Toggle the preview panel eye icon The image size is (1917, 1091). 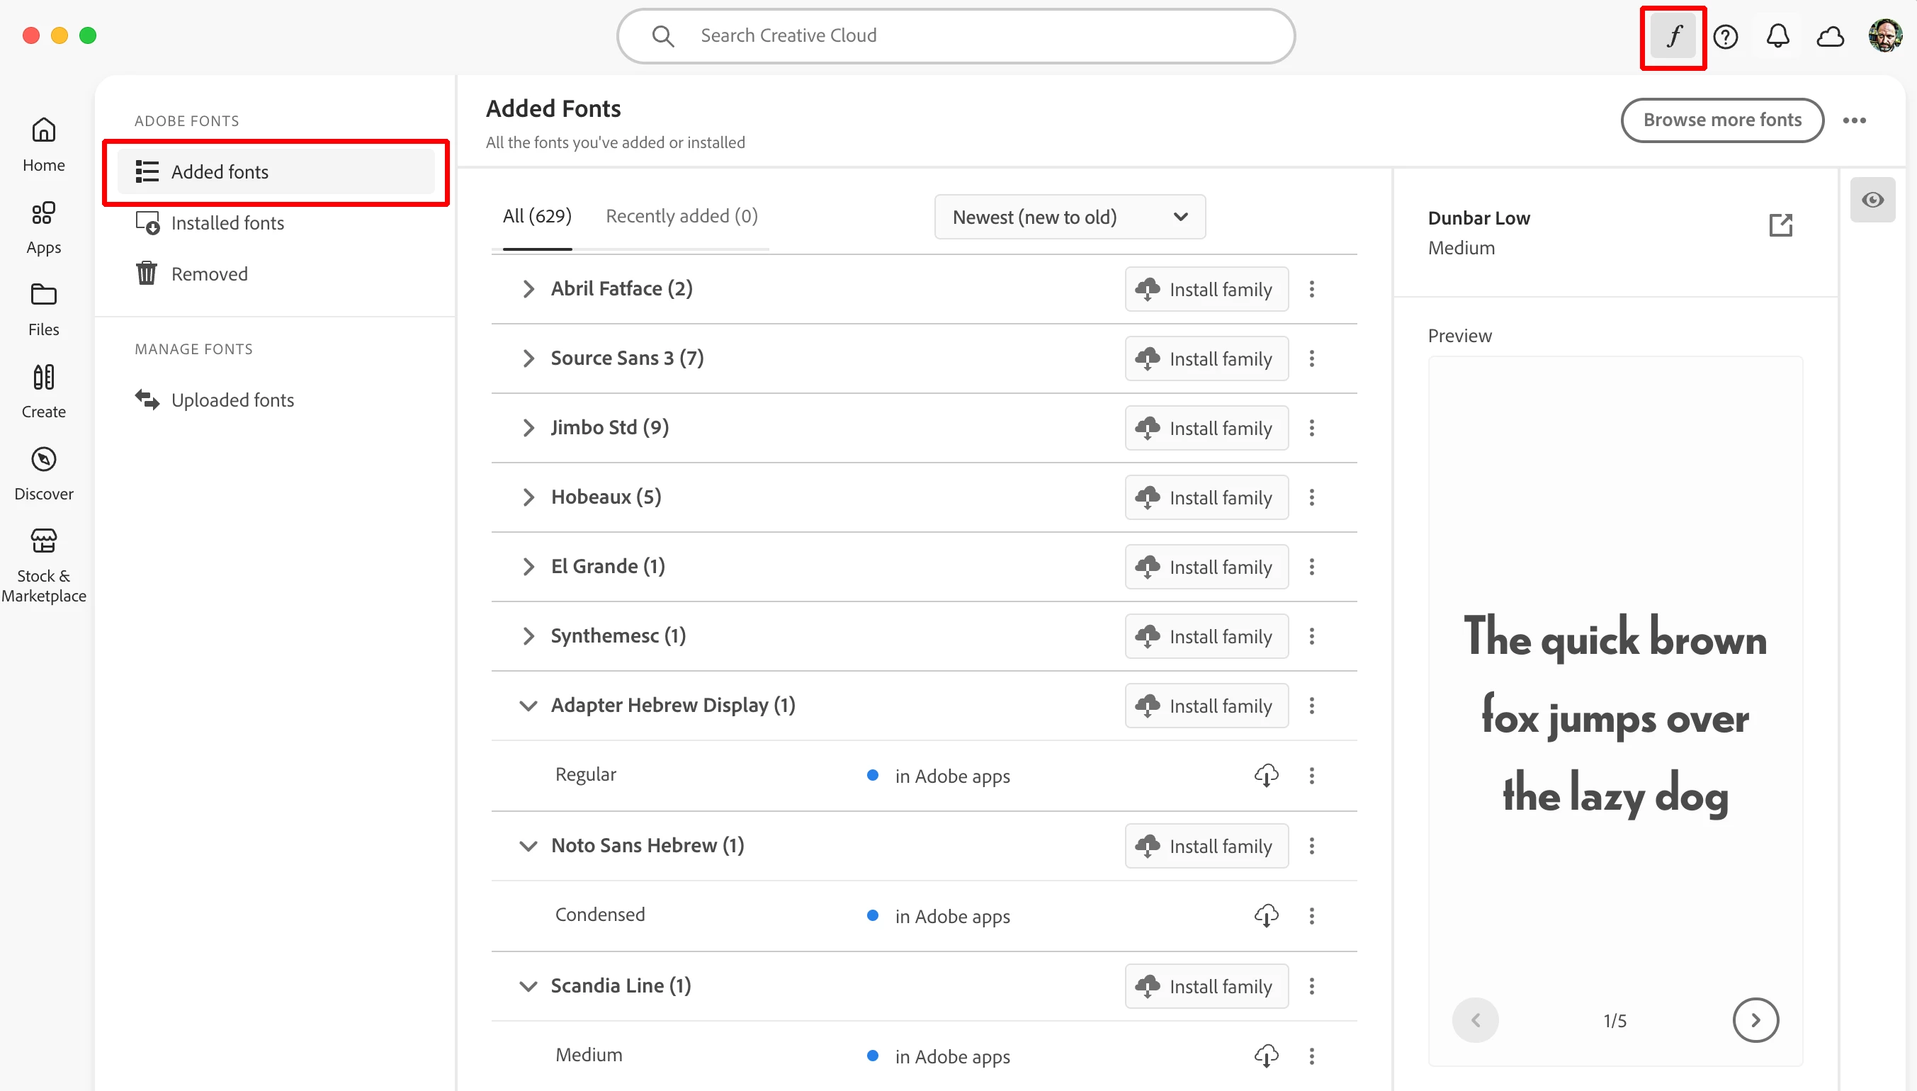point(1872,199)
